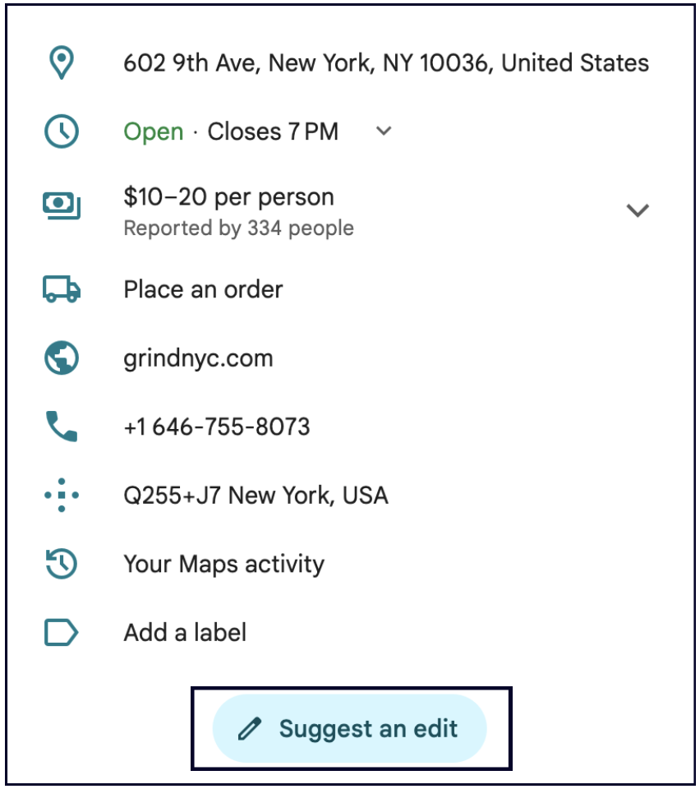This screenshot has width=700, height=789.
Task: Click the phone handset icon
Action: [62, 427]
